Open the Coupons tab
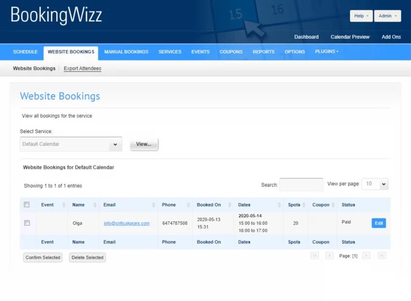 tap(231, 52)
